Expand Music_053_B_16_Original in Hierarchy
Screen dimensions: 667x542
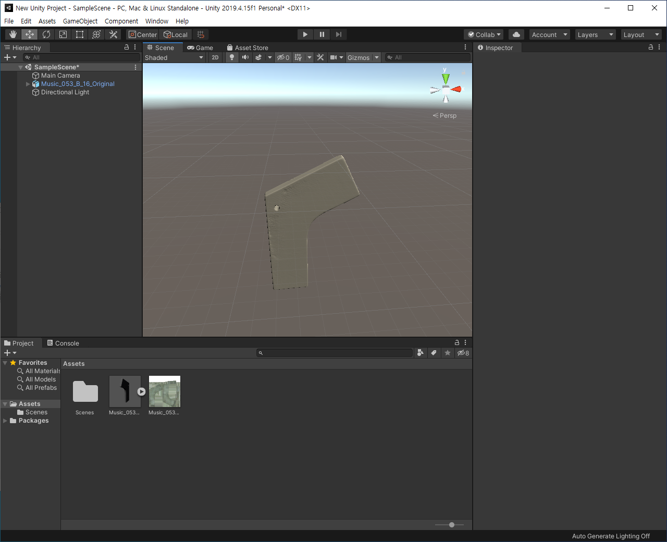click(x=28, y=84)
